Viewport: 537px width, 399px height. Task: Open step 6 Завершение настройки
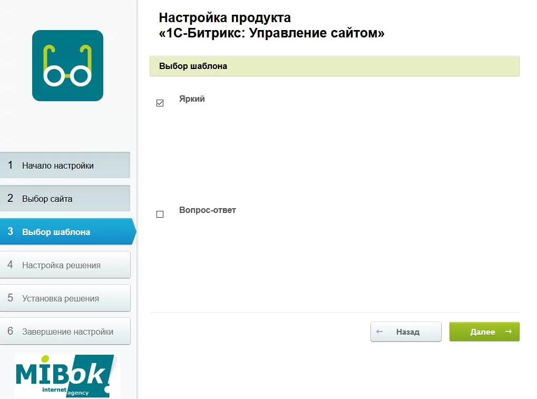[x=65, y=331]
